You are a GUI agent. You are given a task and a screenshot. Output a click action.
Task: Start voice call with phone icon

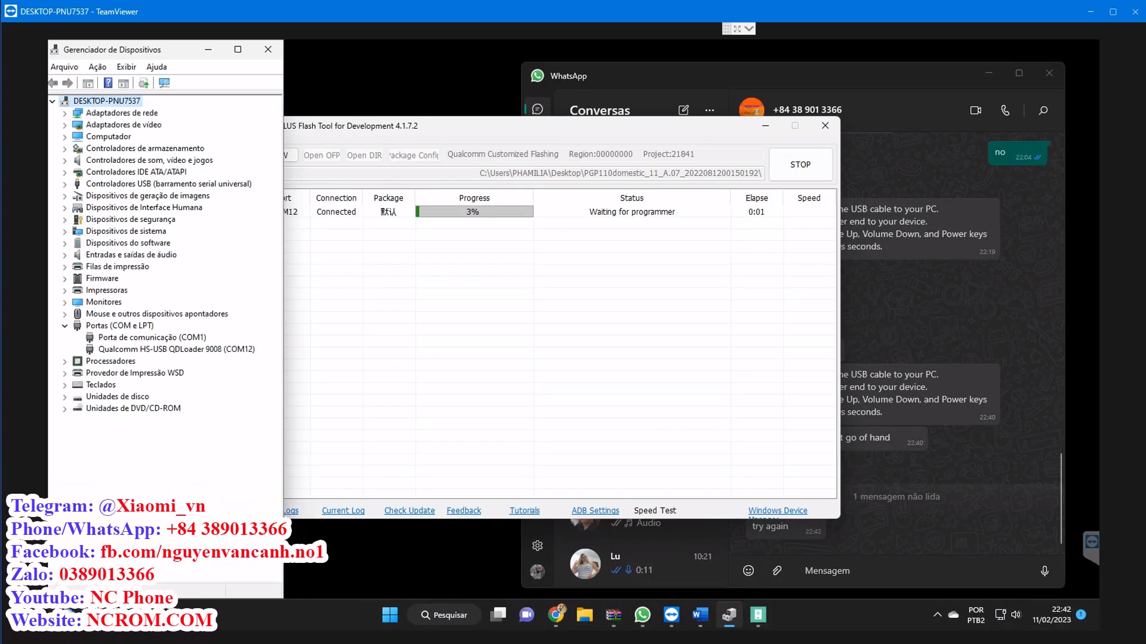coord(1005,110)
